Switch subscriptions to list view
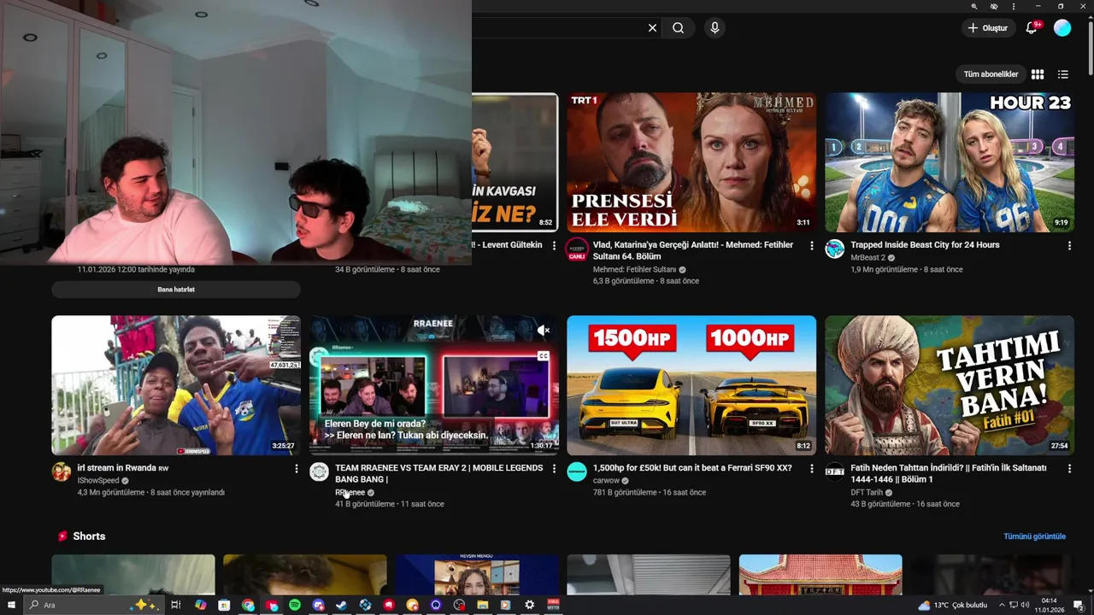The height and width of the screenshot is (615, 1094). coord(1063,74)
